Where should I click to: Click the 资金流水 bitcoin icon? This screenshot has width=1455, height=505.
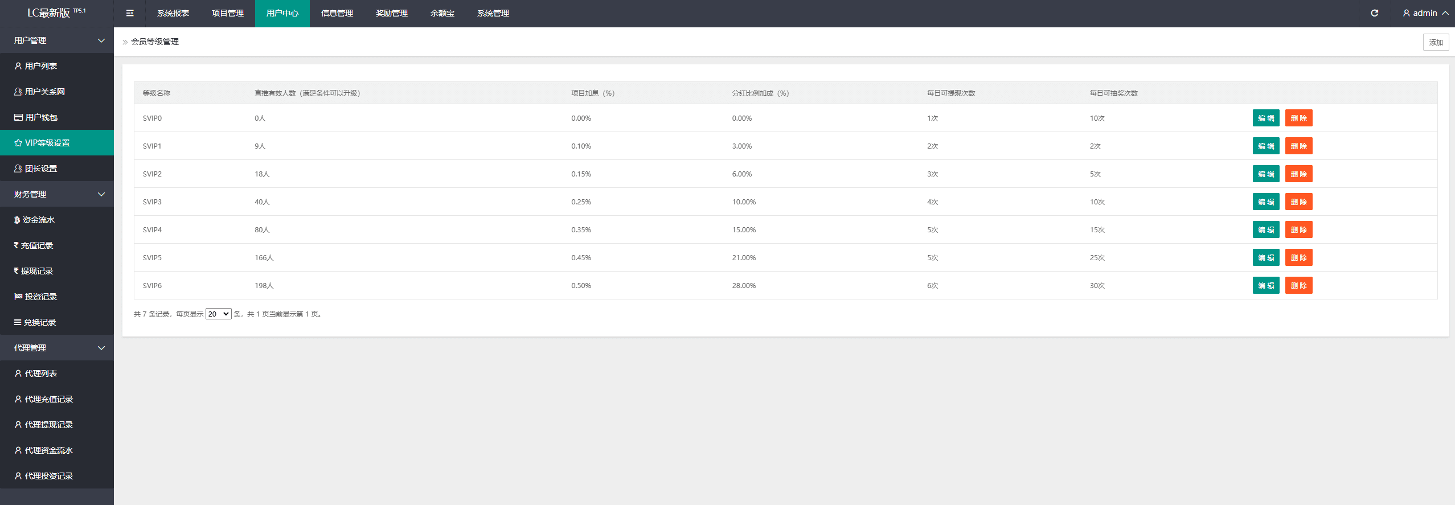pyautogui.click(x=17, y=220)
